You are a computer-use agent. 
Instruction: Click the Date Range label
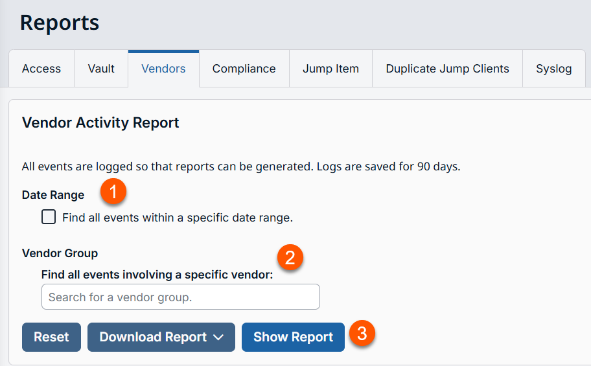tap(53, 195)
